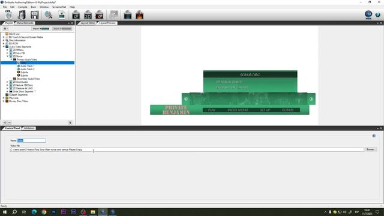Expand the Disc Information node
The width and height of the screenshot is (384, 216).
click(x=4, y=40)
